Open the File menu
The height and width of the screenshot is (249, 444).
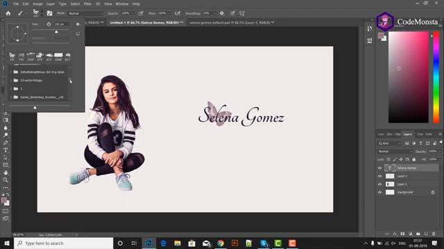(16, 4)
